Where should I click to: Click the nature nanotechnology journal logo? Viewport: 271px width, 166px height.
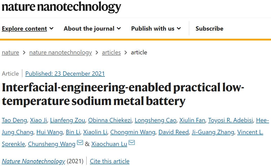[x=62, y=7]
